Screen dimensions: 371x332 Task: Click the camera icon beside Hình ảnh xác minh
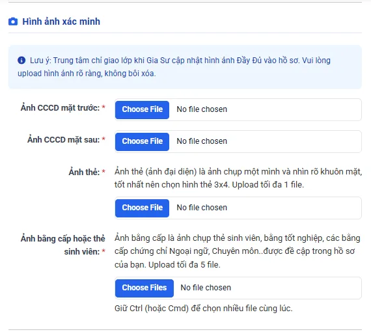[x=13, y=21]
